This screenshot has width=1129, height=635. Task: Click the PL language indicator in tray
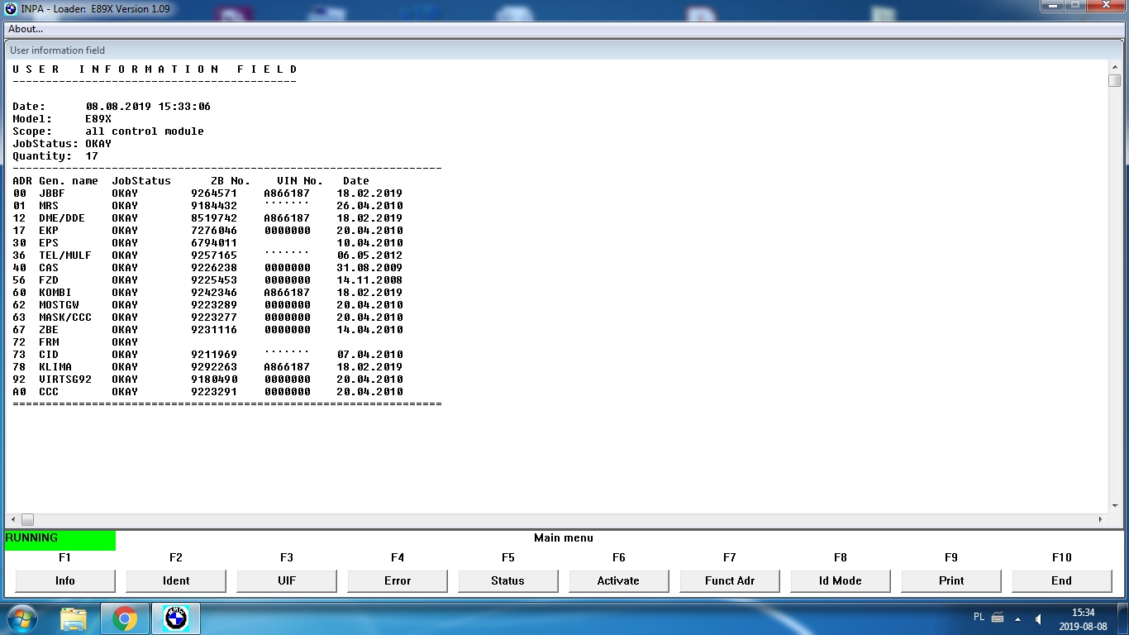(x=979, y=617)
